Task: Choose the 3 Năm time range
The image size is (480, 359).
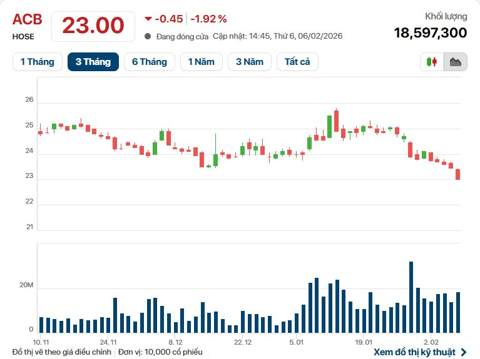Action: coord(250,62)
